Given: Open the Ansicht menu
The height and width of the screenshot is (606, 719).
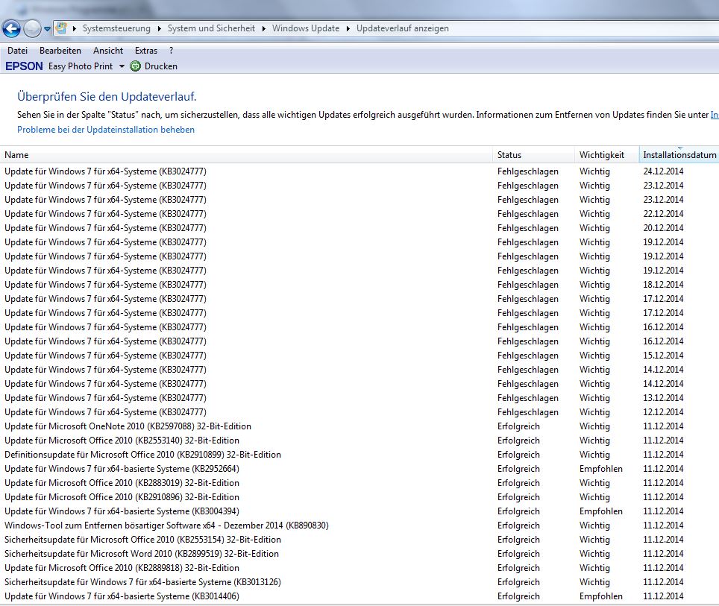Looking at the screenshot, I should (108, 51).
